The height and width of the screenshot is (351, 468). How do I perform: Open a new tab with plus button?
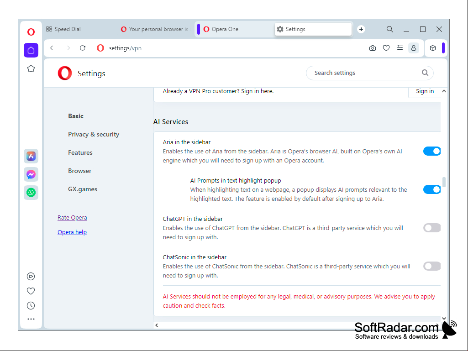[361, 29]
